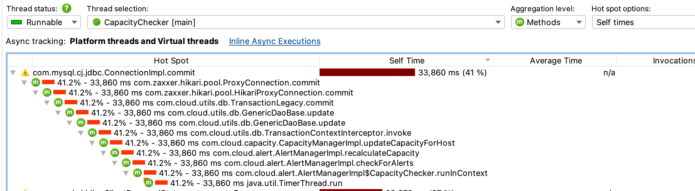Viewport: 695px width, 191px height.
Task: Click method icon of HikariProxyConnection.commit row
Action: coord(47,93)
